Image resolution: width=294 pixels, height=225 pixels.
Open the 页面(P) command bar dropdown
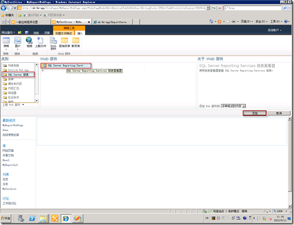(x=247, y=21)
